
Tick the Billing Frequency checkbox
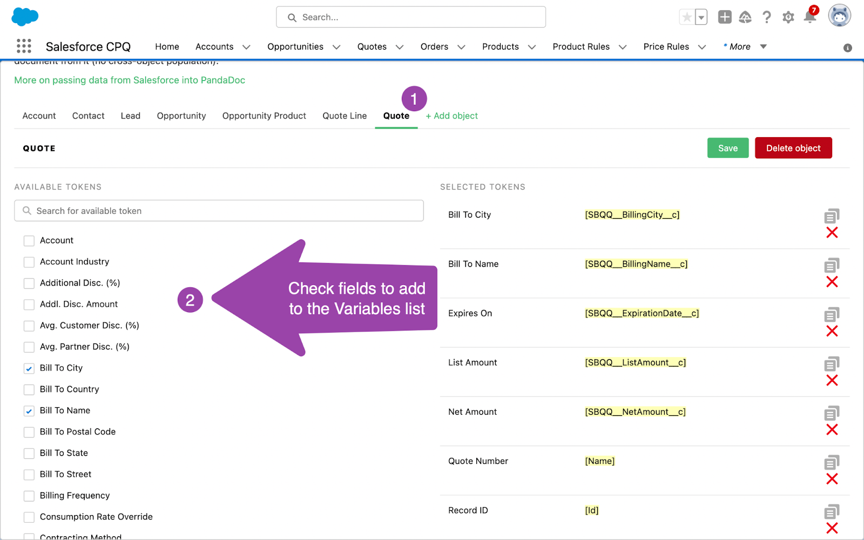(x=29, y=496)
